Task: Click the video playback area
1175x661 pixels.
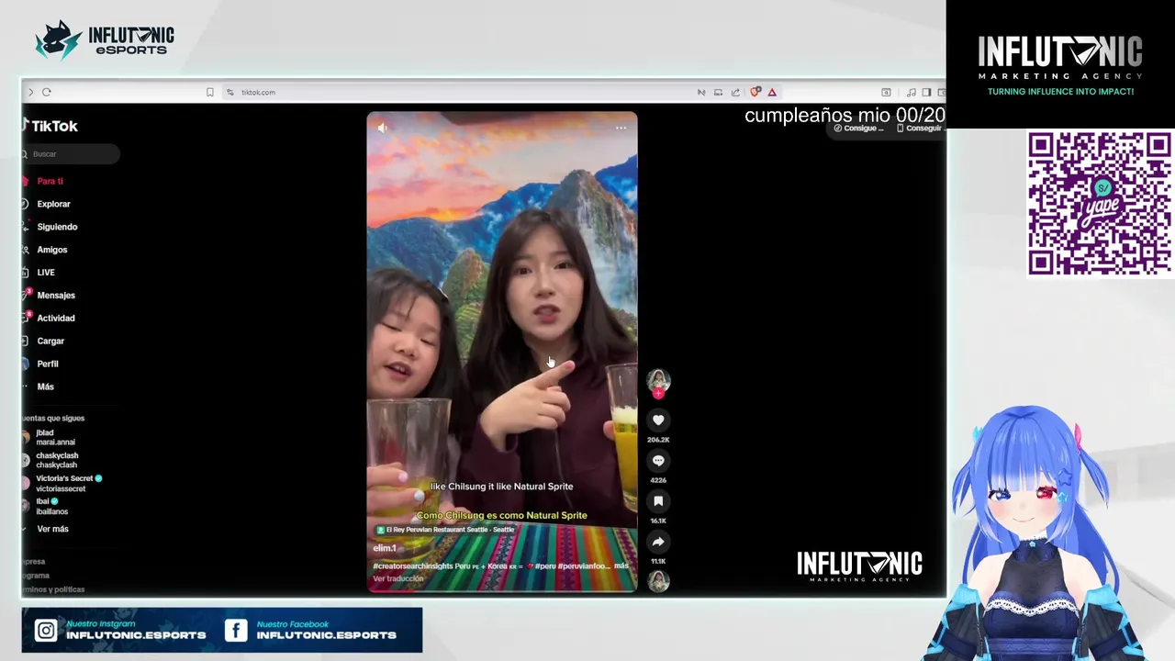Action: tap(501, 352)
